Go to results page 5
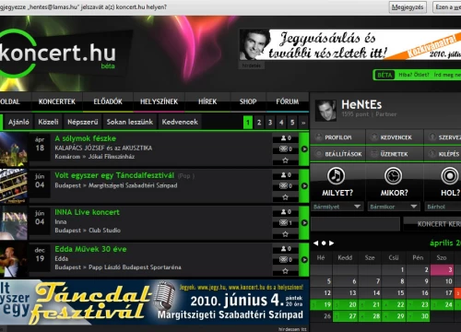461x332 pixels. pos(292,123)
